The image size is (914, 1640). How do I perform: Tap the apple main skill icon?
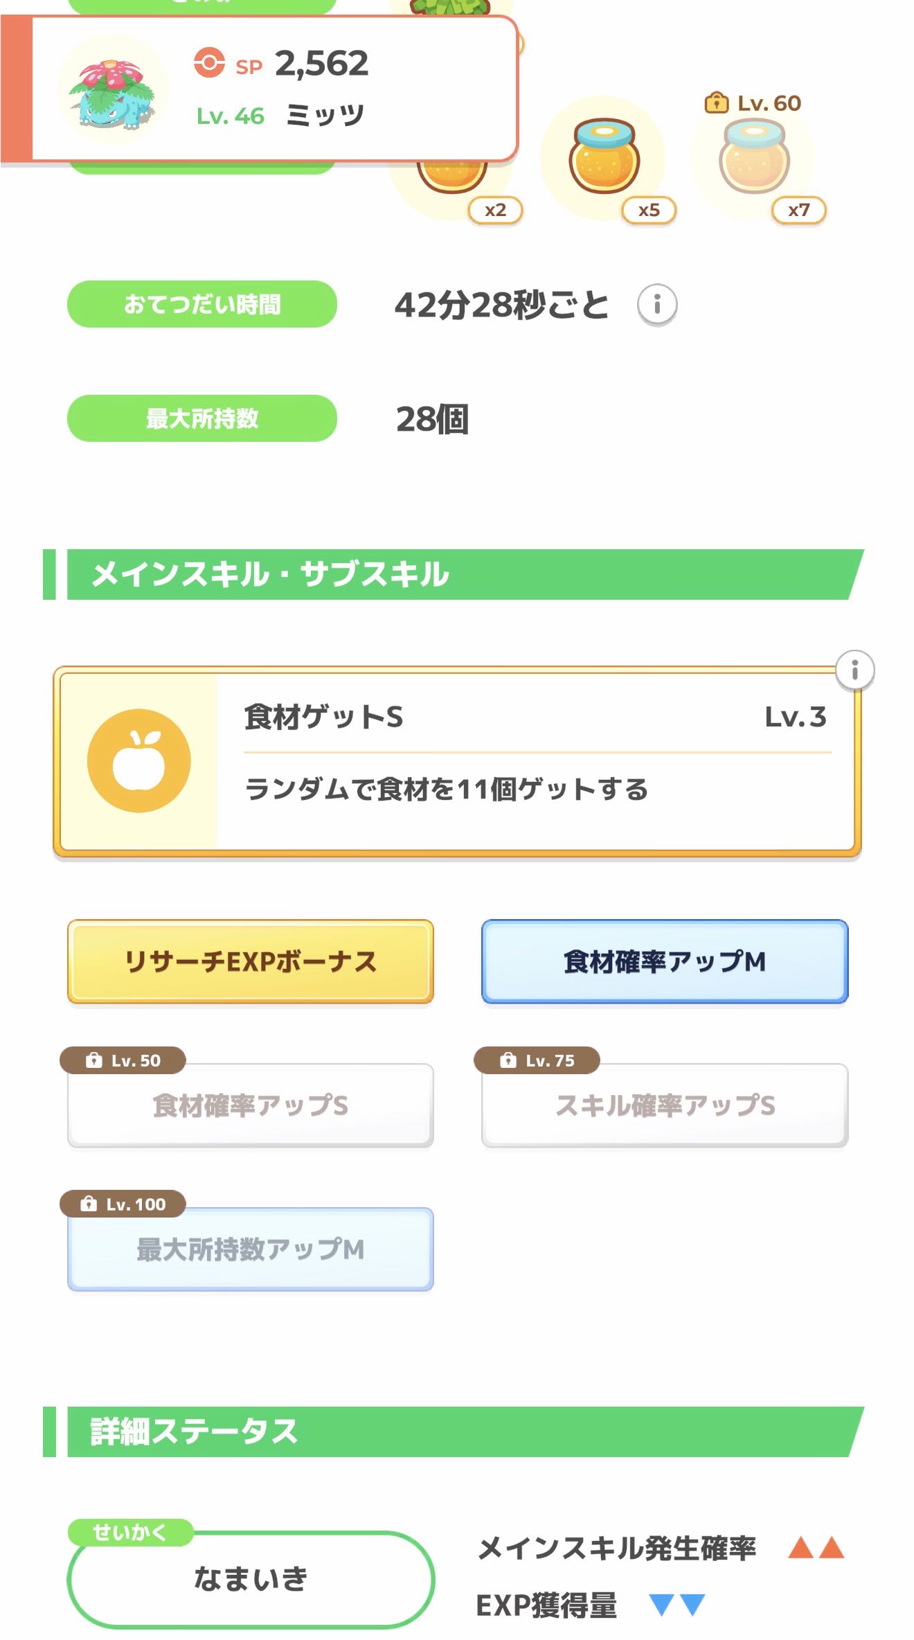[x=139, y=760]
